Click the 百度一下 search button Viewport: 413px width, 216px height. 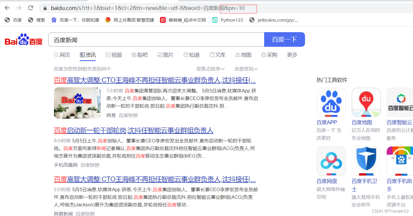284,39
